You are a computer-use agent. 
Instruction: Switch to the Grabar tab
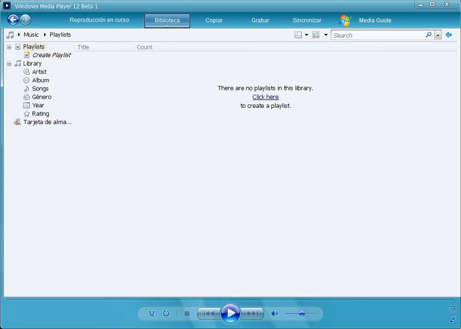click(260, 20)
